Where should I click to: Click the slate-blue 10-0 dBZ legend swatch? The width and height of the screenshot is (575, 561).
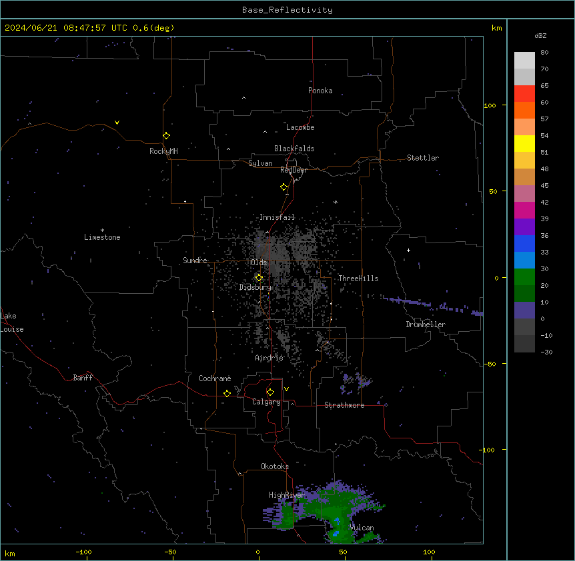pyautogui.click(x=524, y=310)
